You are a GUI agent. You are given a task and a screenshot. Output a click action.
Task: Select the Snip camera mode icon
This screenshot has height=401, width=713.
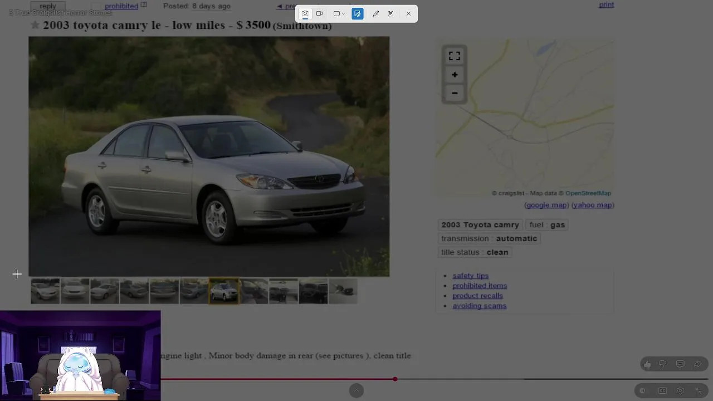click(x=305, y=13)
